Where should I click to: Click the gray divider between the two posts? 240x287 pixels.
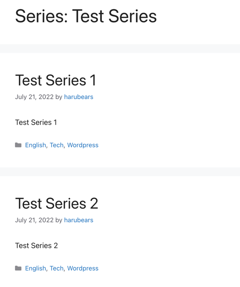pyautogui.click(x=120, y=172)
